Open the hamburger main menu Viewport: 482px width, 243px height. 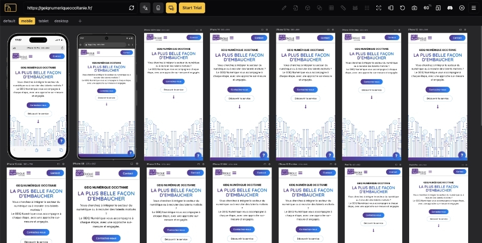pyautogui.click(x=473, y=8)
